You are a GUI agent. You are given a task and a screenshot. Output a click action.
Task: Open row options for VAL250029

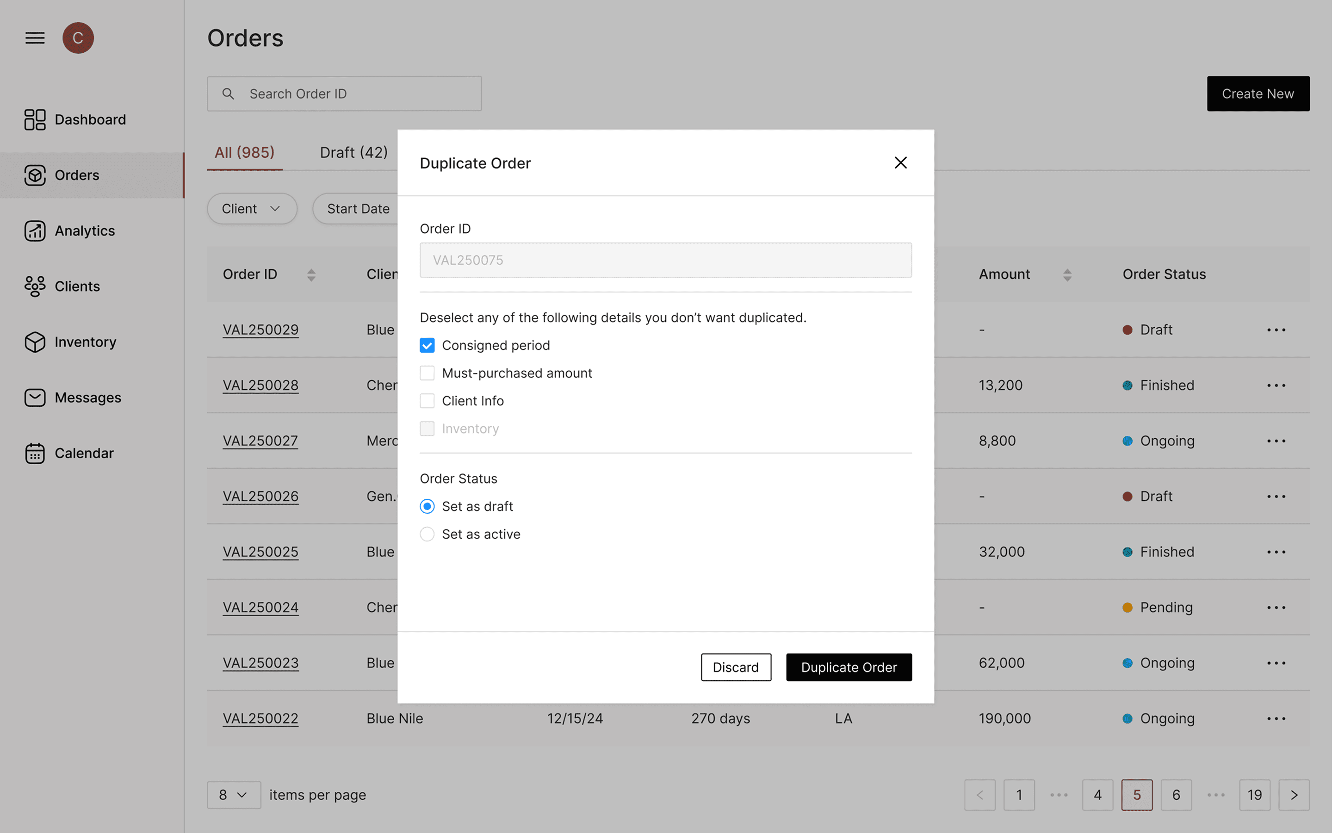1276,330
